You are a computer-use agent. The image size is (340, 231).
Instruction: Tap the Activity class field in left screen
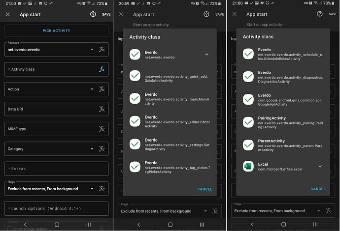coord(56,69)
